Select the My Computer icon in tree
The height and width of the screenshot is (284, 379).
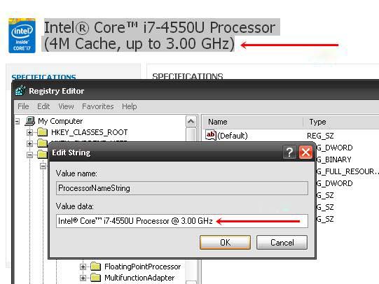[x=30, y=121]
